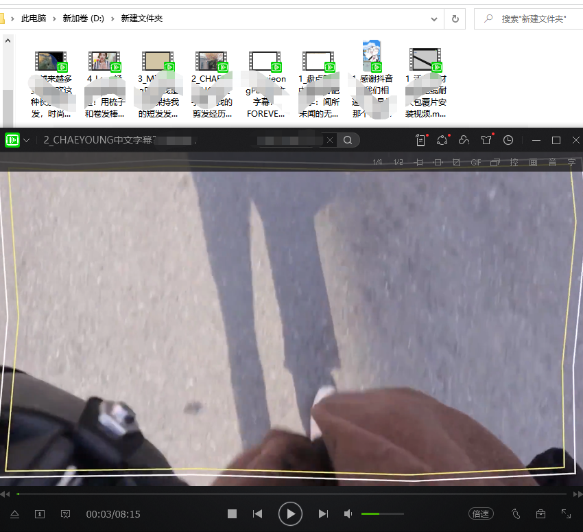Expand chevron after 此电脑 in address bar
This screenshot has height=532, width=583.
[54, 19]
